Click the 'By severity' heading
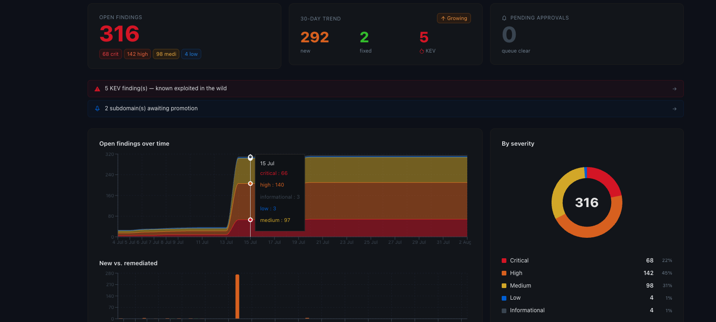716x322 pixels. (x=518, y=144)
